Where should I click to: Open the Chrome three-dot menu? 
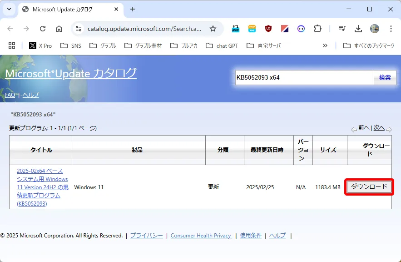(391, 29)
